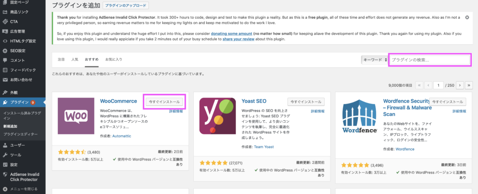Image resolution: width=478 pixels, height=194 pixels.
Task: Click the Yoast SEO plugin title
Action: coord(254,101)
